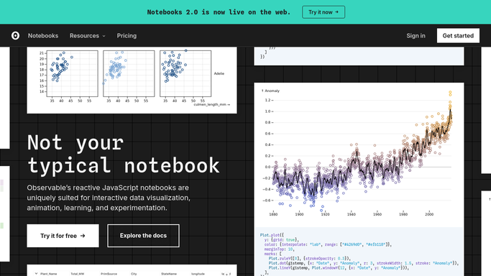Viewport: 491px width, 276px height.
Task: Click the StateName column header
Action: tap(169, 274)
